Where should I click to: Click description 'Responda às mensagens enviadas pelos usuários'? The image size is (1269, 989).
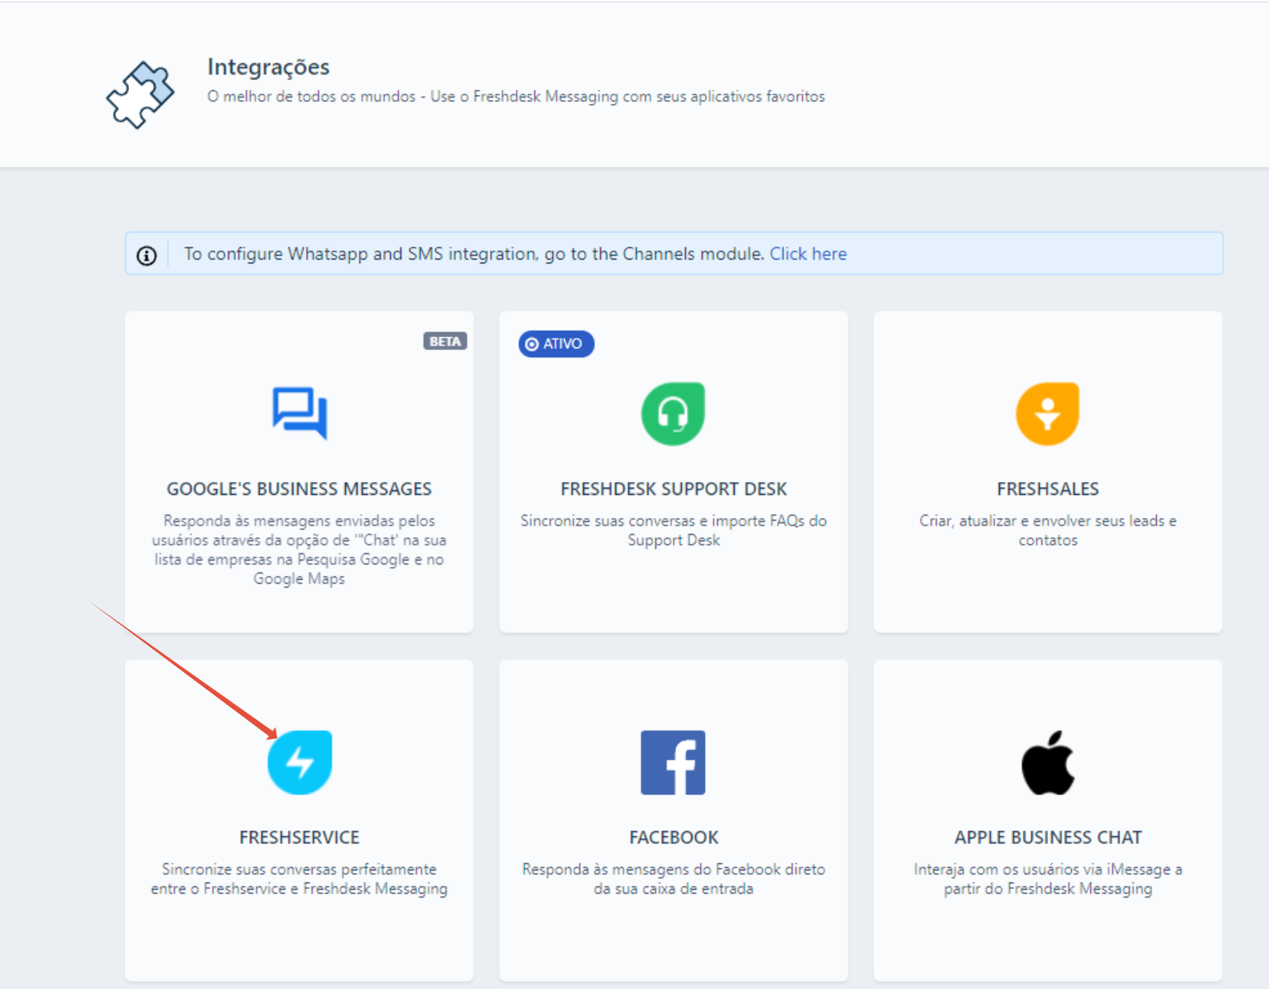coord(299,549)
